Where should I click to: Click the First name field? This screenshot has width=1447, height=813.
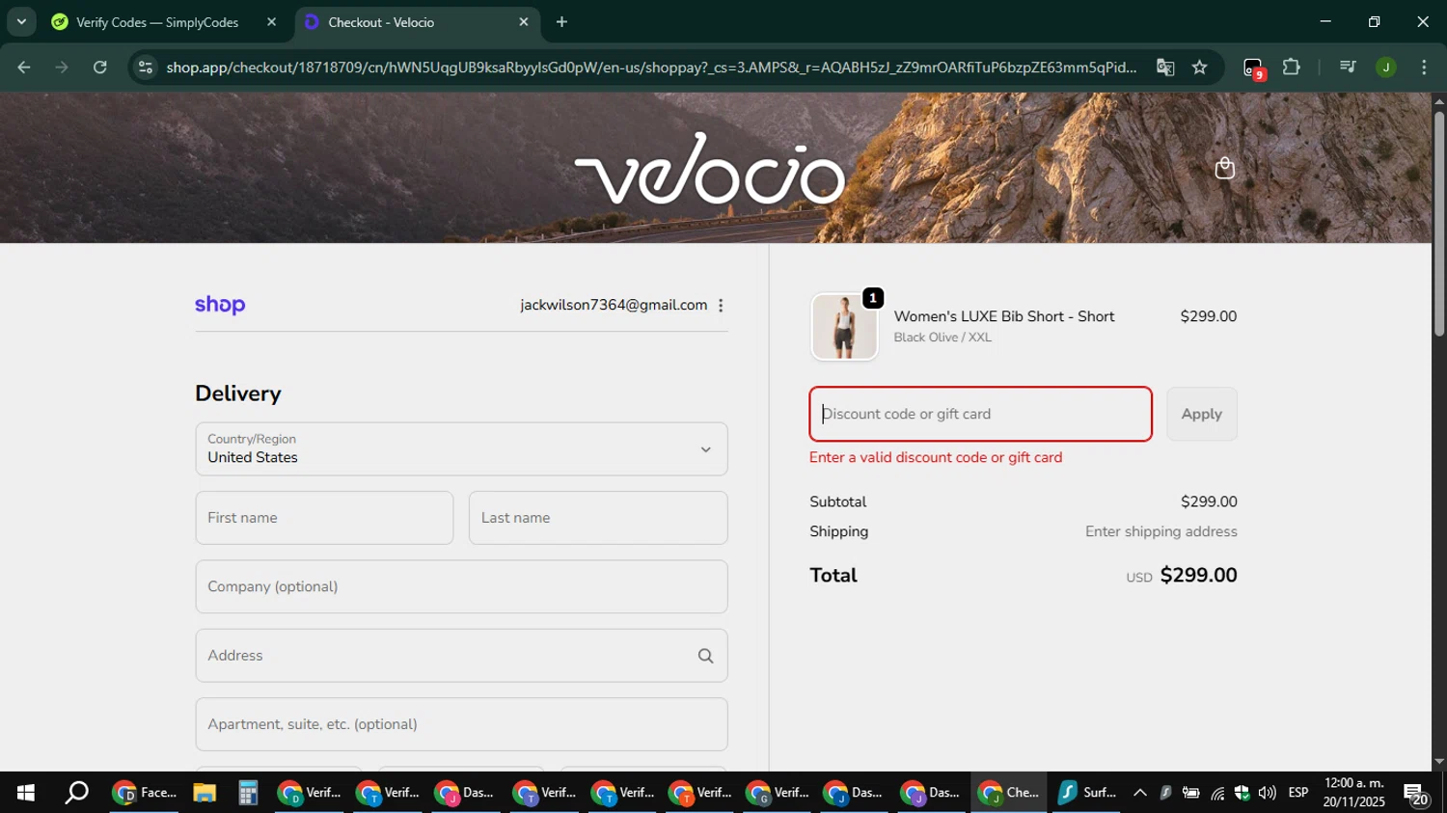tap(324, 518)
